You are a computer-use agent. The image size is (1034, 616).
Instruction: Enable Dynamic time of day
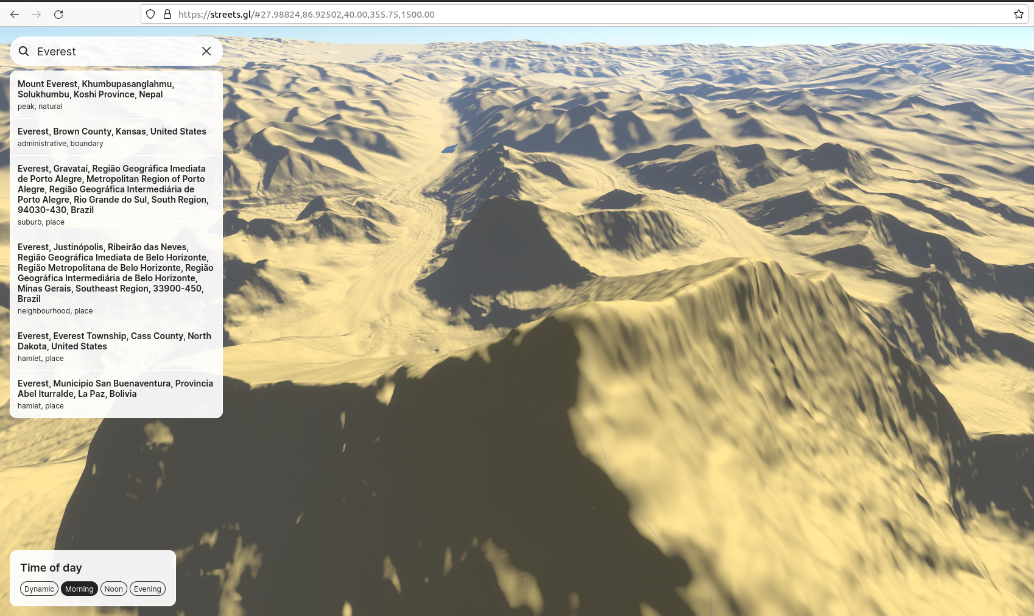(39, 589)
